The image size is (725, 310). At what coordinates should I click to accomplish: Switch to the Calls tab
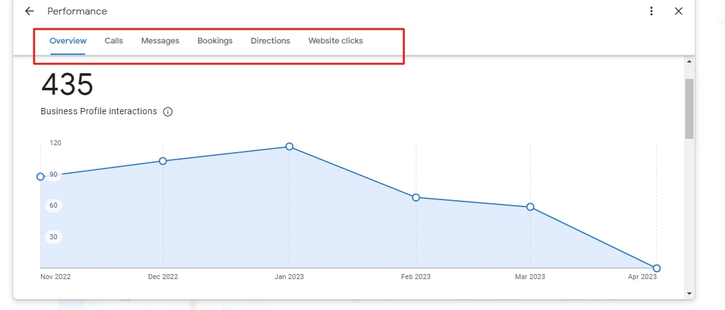point(114,40)
